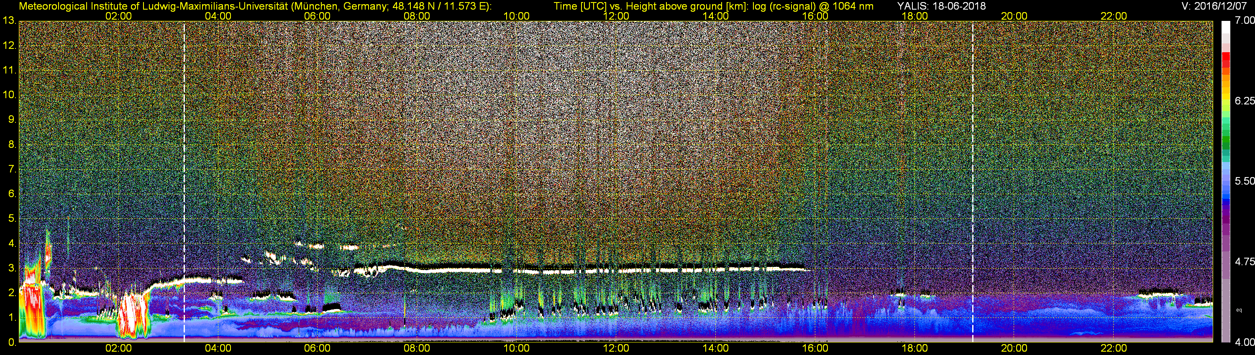Click the 2 km height axis label
The width and height of the screenshot is (1255, 355).
(x=12, y=293)
